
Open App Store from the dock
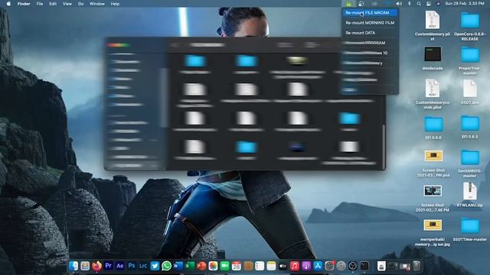(318, 266)
